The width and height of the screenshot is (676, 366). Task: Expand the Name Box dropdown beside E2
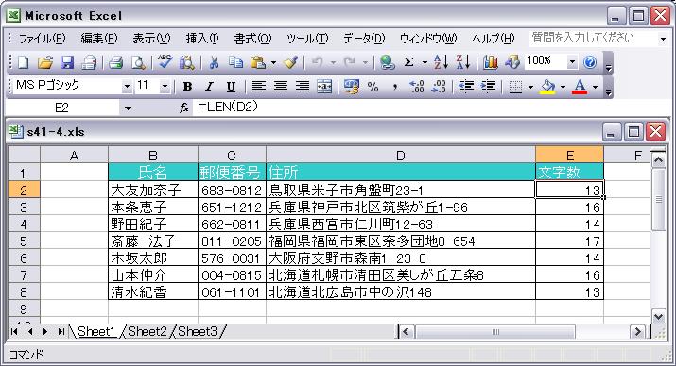(x=128, y=108)
